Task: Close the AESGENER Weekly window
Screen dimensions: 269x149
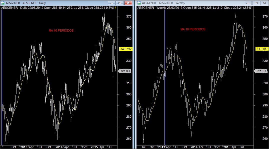Action: [264, 3]
